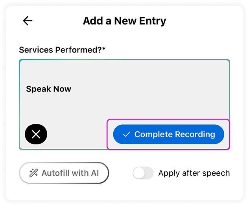
Task: Return to previous screen via back arrow
Action: click(28, 21)
